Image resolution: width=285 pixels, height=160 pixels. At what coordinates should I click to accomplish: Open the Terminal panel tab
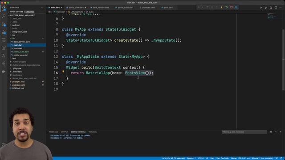93,132
